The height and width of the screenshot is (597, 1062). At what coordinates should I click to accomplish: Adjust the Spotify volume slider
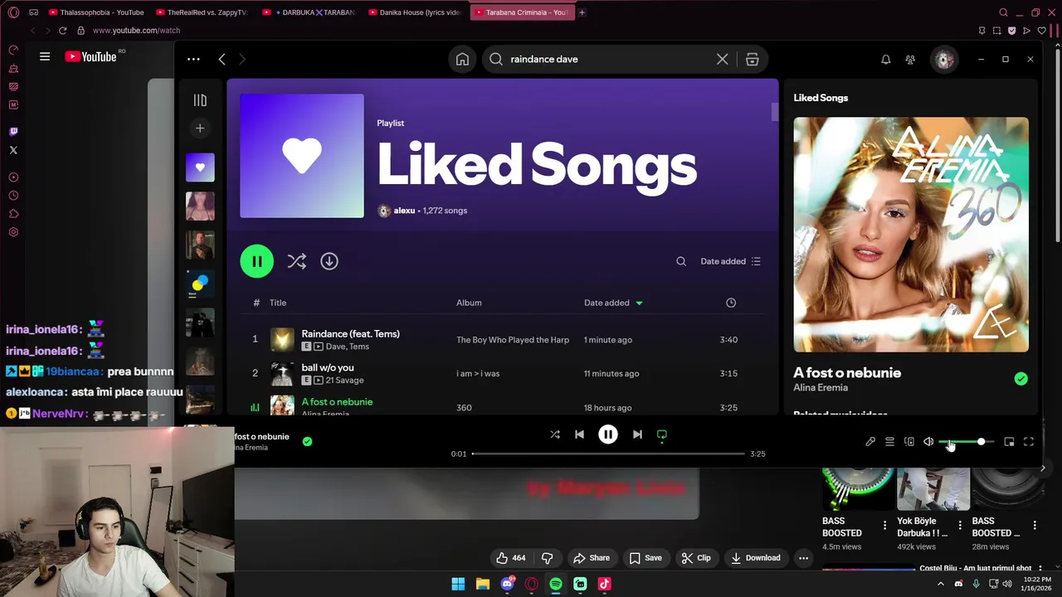967,442
